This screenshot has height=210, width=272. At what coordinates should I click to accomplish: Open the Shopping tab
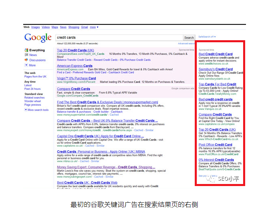tap(74, 27)
